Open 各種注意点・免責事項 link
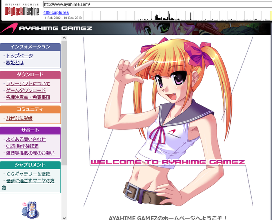The width and height of the screenshot is (272, 220). tap(28, 97)
